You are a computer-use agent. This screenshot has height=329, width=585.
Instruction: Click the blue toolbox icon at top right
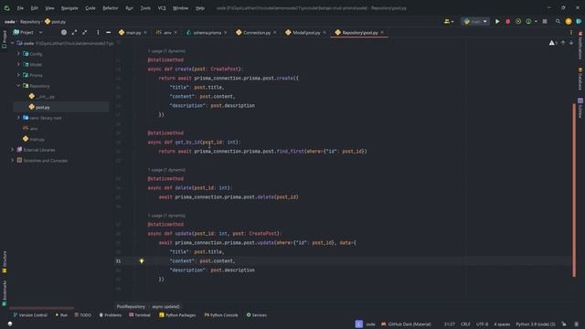click(x=579, y=22)
